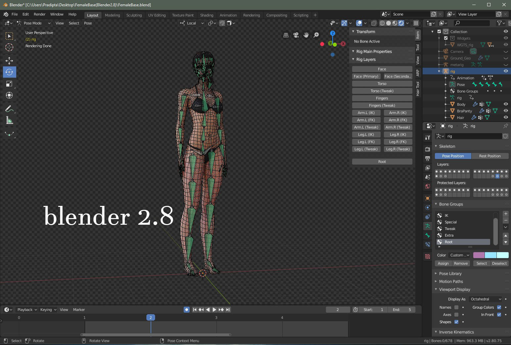This screenshot has width=511, height=345.
Task: Click the zoom view magnifier icon
Action: pyautogui.click(x=316, y=35)
